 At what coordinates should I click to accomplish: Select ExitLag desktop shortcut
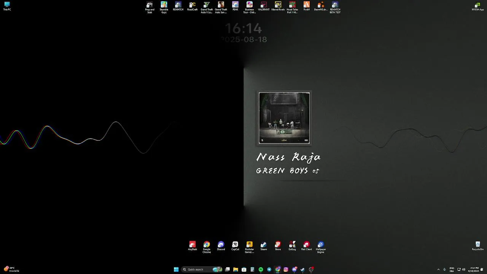[292, 246]
